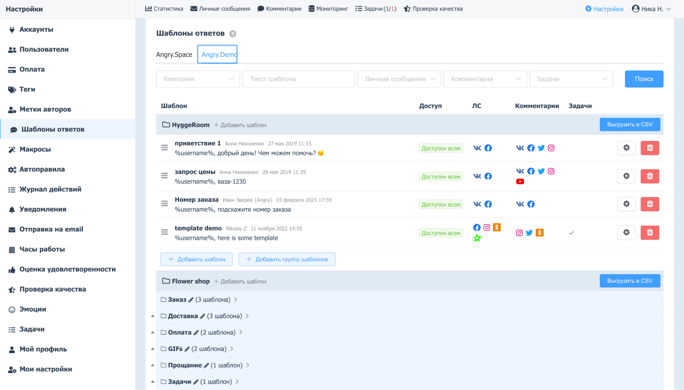This screenshot has height=390, width=684.
Task: Delete the 'template demo' template
Action: click(x=649, y=233)
